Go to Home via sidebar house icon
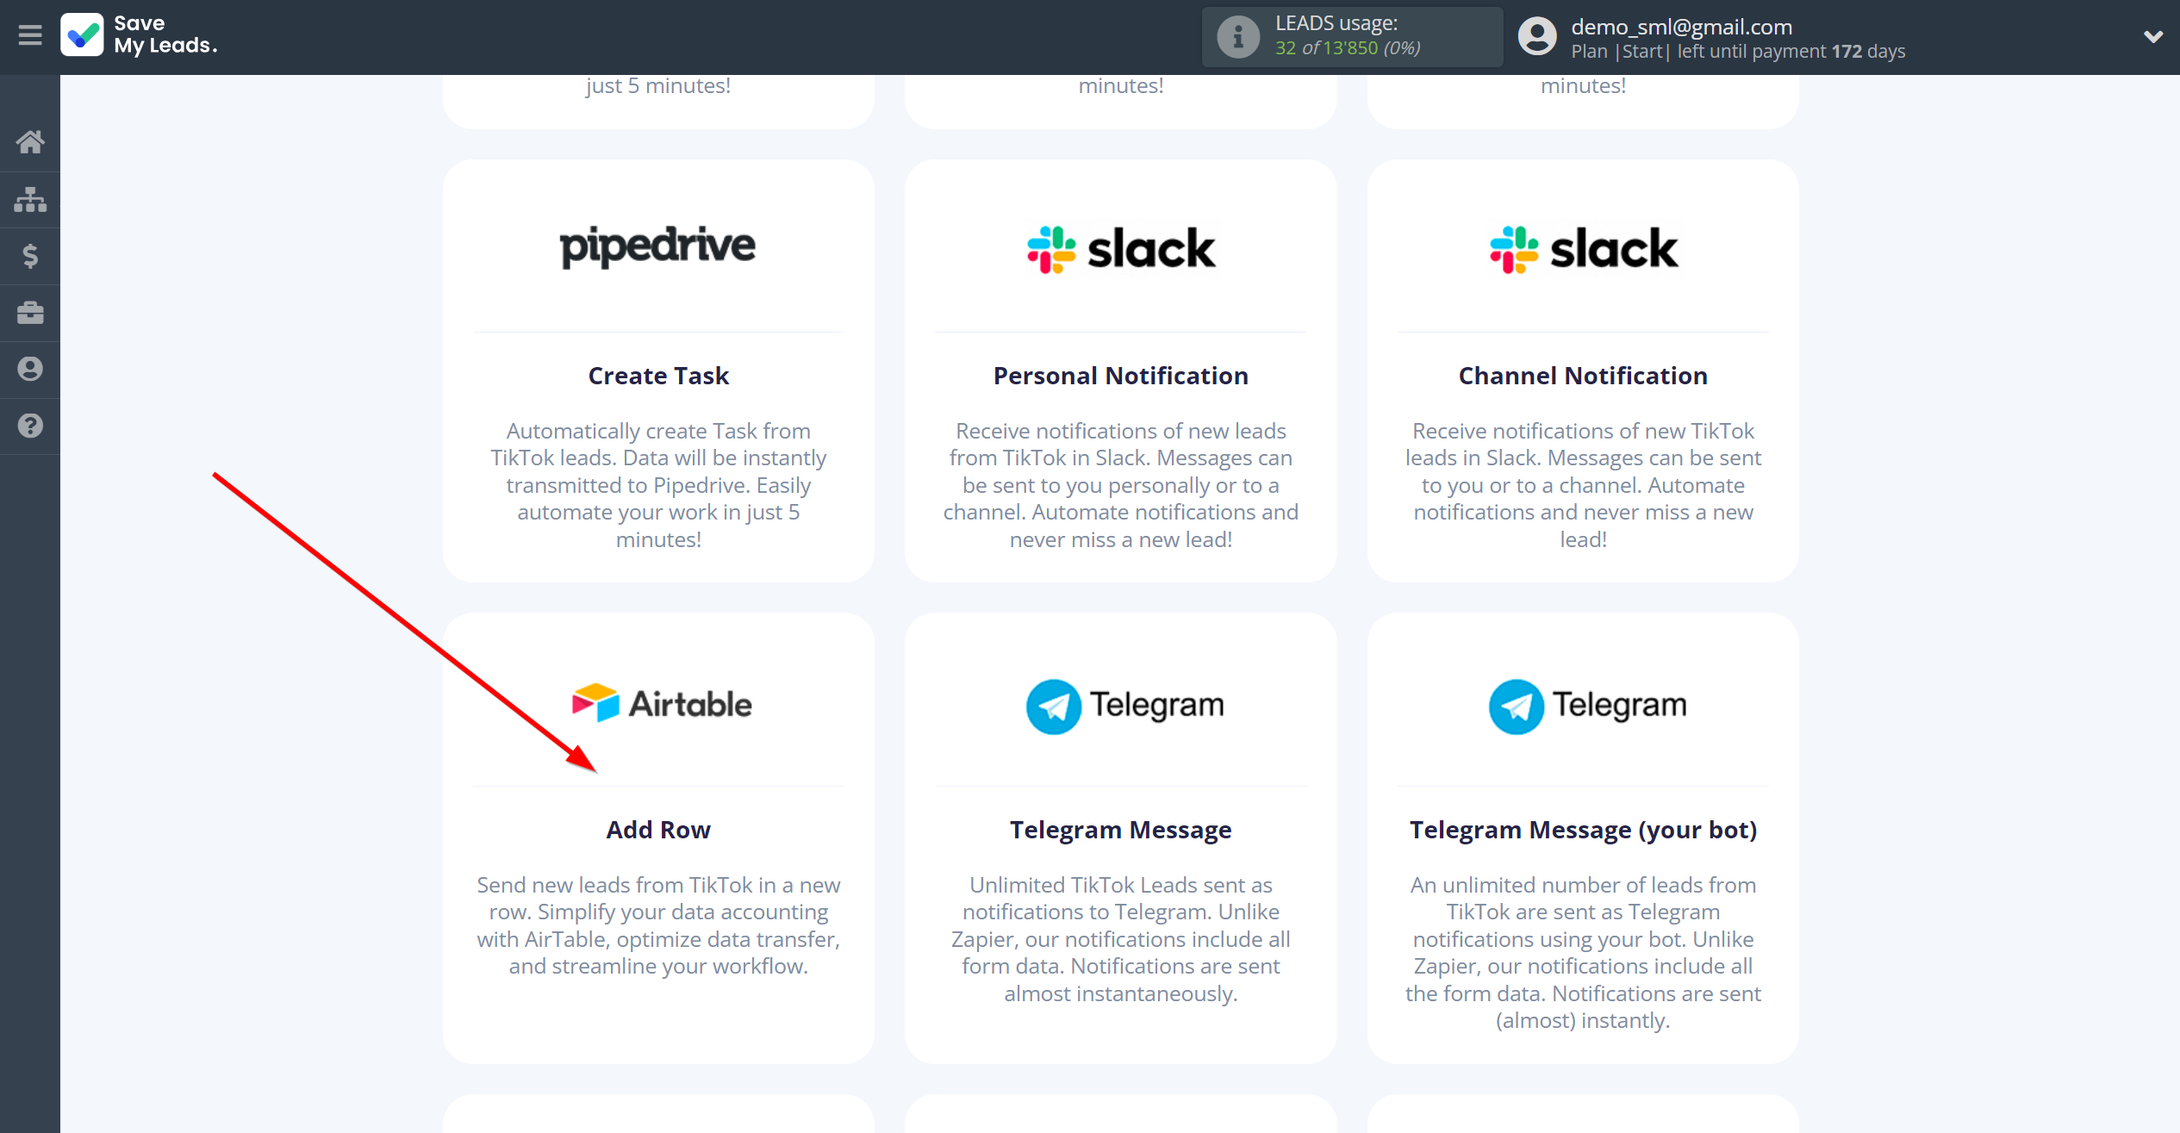2180x1133 pixels. (x=30, y=142)
